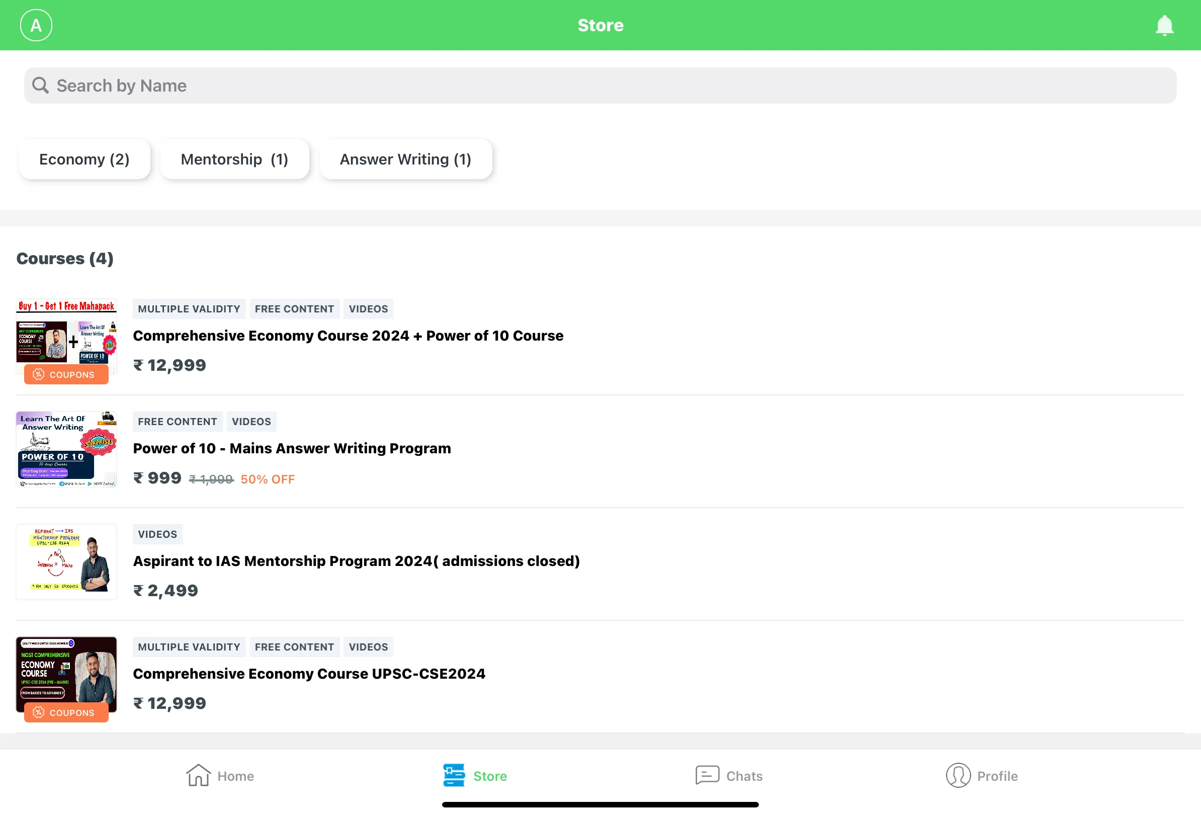The height and width of the screenshot is (815, 1201).
Task: Open Aspirant to IAS Mentorship Program 2024 title
Action: tap(356, 561)
